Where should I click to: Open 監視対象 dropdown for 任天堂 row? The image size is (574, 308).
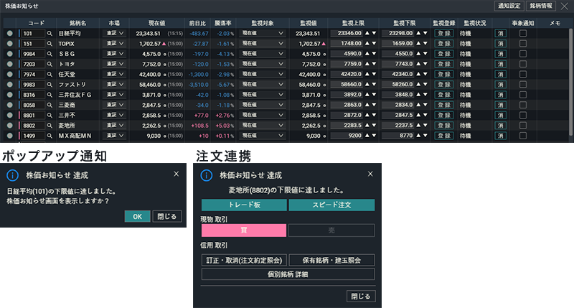pyautogui.click(x=262, y=75)
